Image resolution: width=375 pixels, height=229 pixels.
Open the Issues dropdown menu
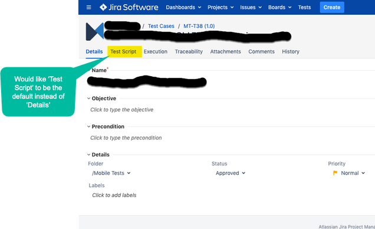[251, 8]
